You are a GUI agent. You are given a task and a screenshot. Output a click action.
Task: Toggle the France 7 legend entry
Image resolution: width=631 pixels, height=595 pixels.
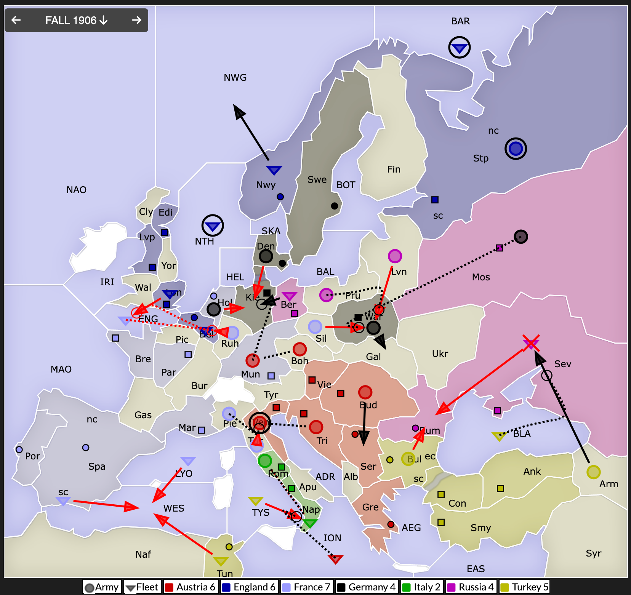pos(307,587)
